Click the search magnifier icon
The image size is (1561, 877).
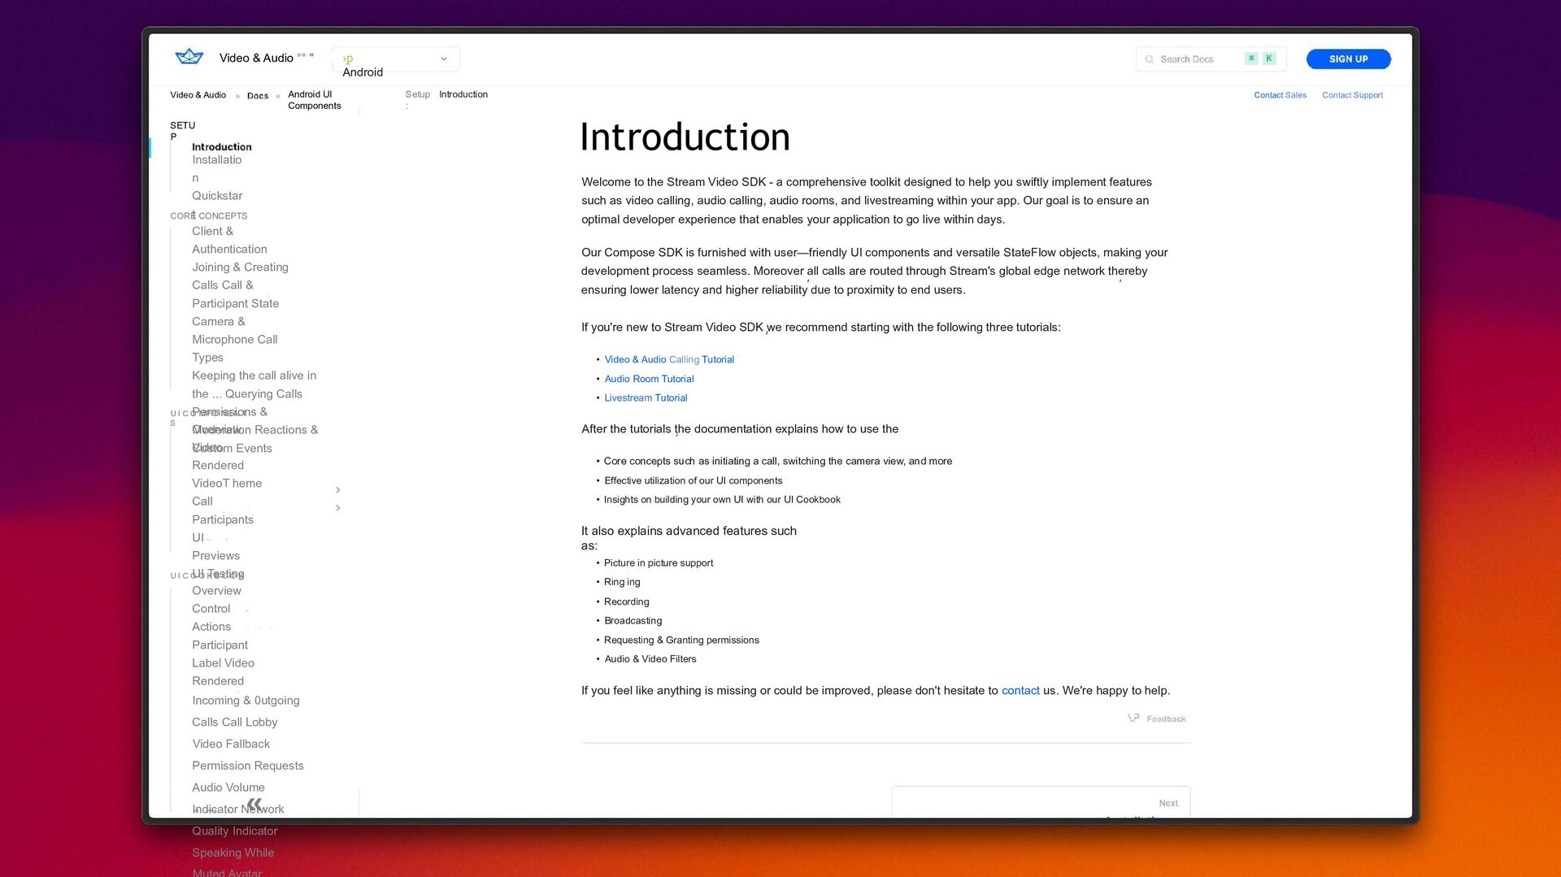click(1149, 59)
